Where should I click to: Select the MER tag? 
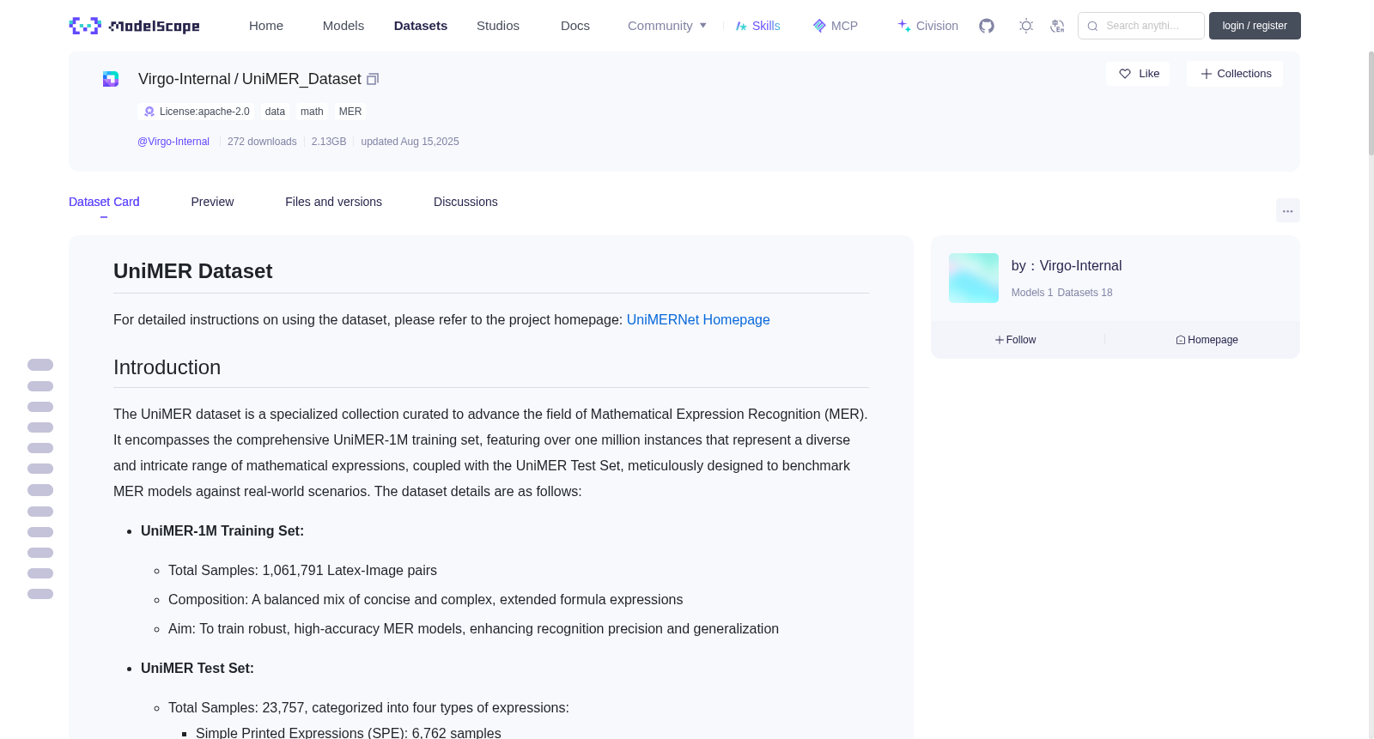point(350,112)
